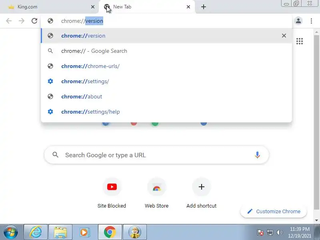This screenshot has height=240, width=320.
Task: Open the Google apps grid icon
Action: pyautogui.click(x=300, y=41)
